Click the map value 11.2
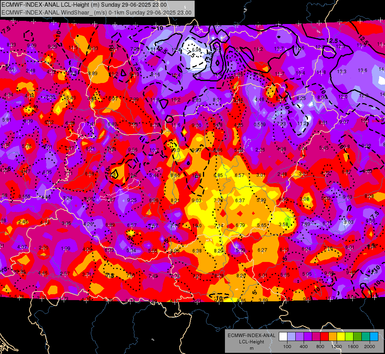 302,124
